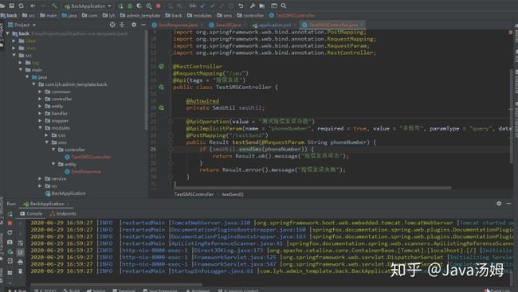Collapse the 'modules' package in tree
Screen dimensions: 518x292
tap(40, 128)
